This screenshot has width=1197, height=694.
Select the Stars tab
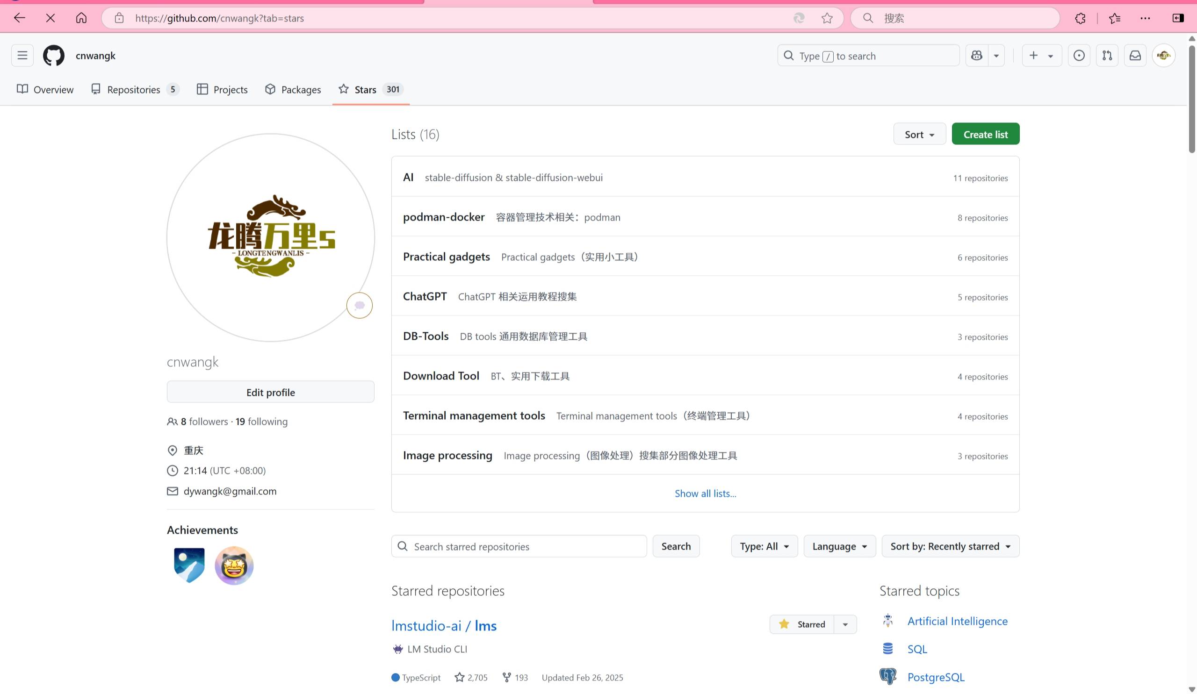370,89
